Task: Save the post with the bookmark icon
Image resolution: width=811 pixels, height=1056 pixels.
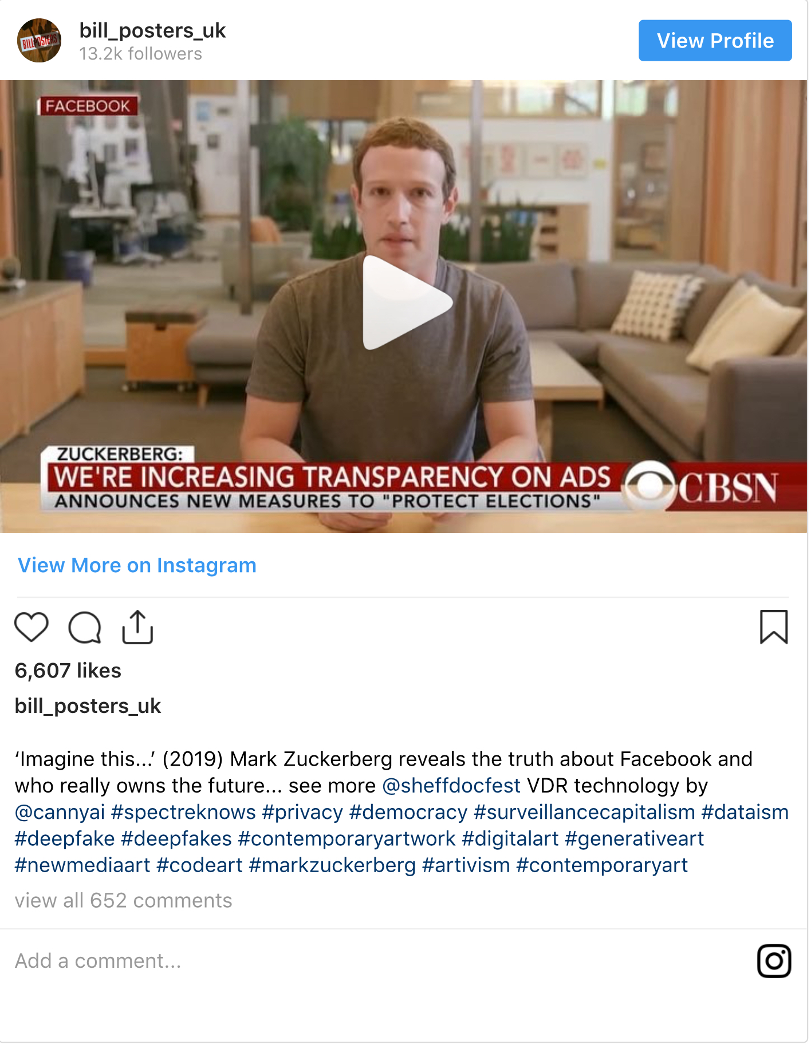Action: (x=774, y=627)
